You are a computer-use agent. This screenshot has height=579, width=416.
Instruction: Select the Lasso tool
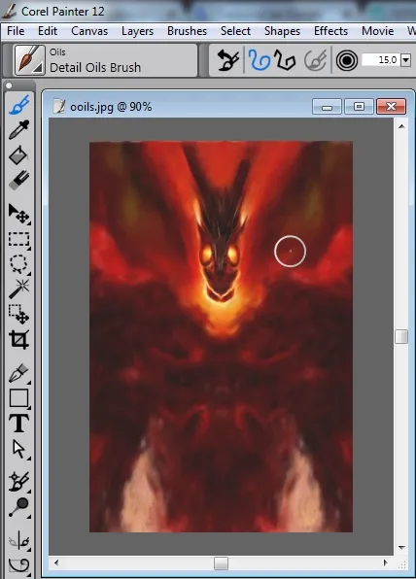point(18,263)
